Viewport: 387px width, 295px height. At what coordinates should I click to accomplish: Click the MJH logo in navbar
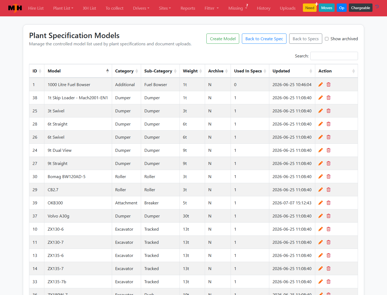click(15, 8)
